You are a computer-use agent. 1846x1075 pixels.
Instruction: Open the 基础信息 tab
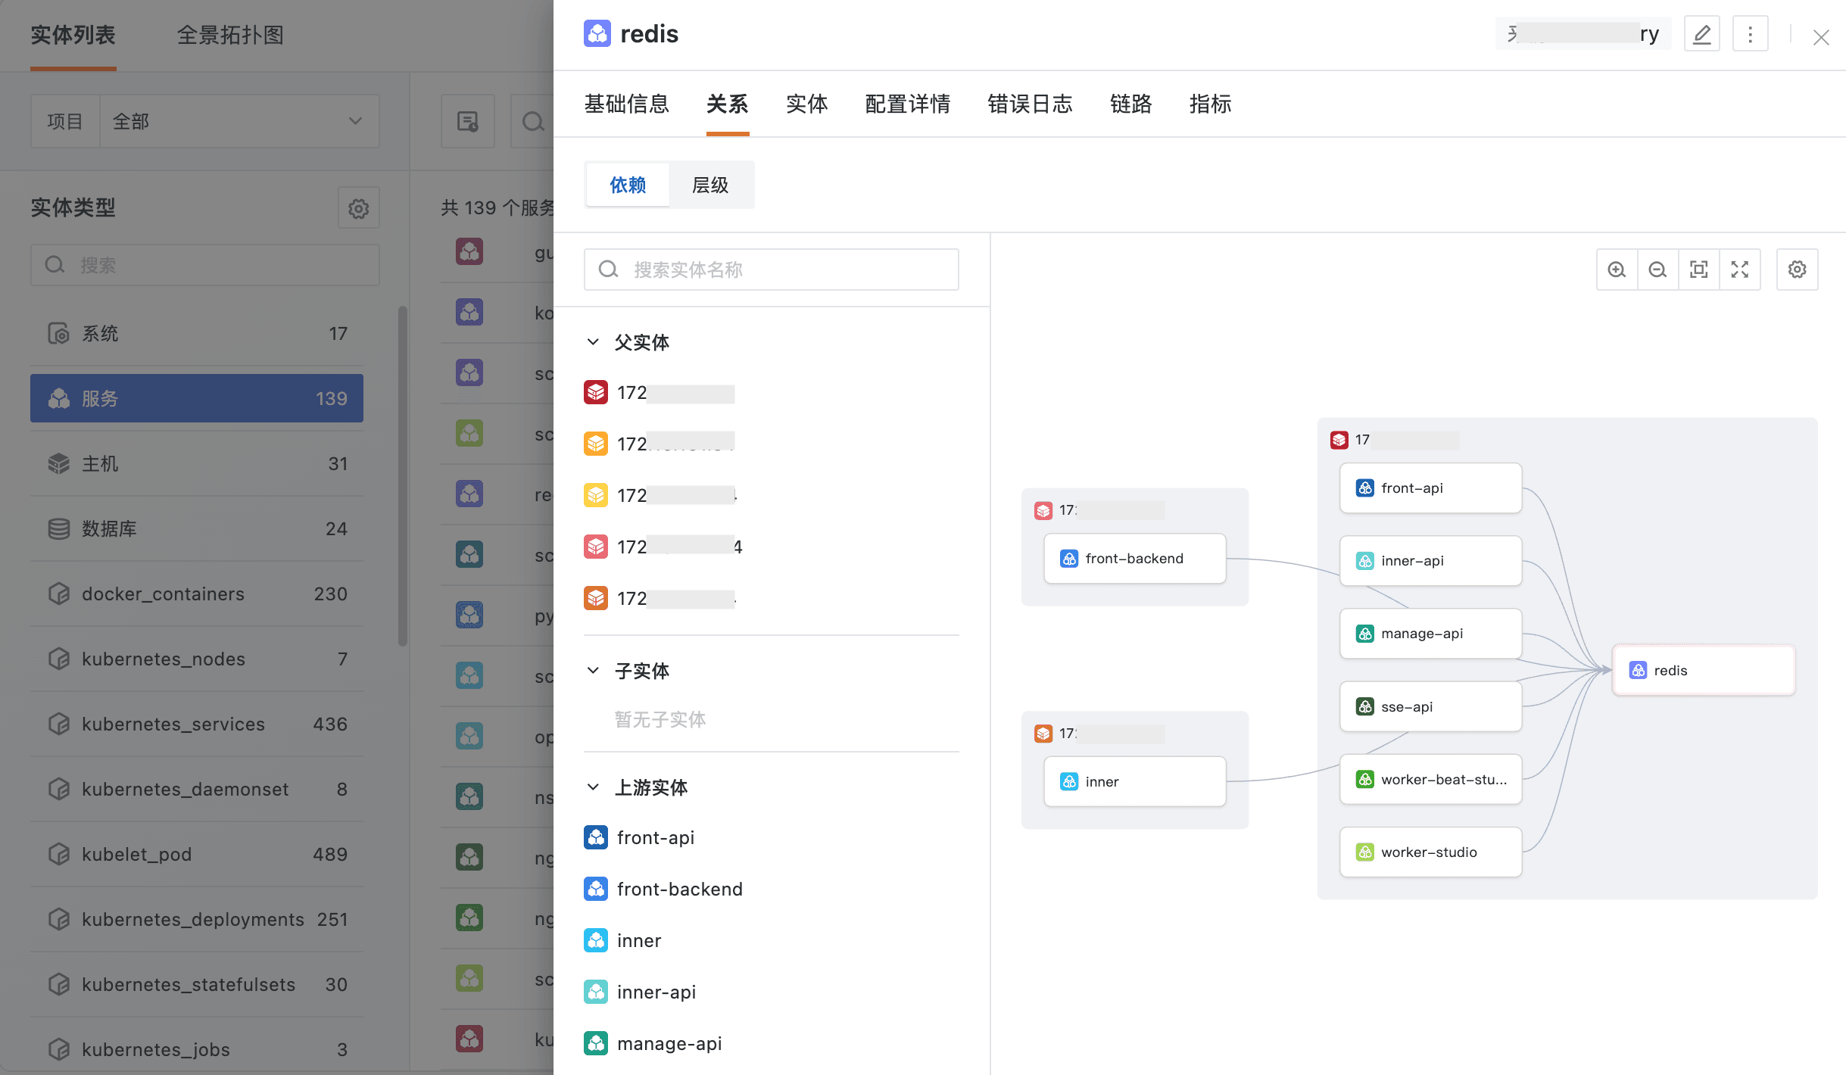[626, 104]
